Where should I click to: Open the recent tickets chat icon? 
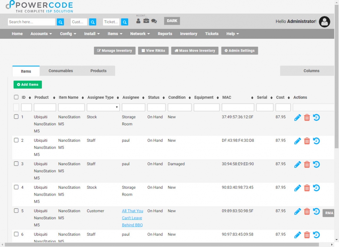click(x=153, y=20)
